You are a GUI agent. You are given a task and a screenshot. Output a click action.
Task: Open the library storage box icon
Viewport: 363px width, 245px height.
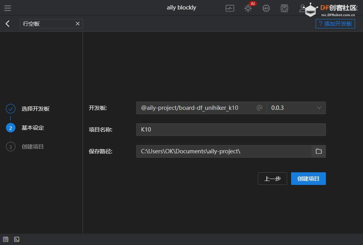(x=284, y=8)
